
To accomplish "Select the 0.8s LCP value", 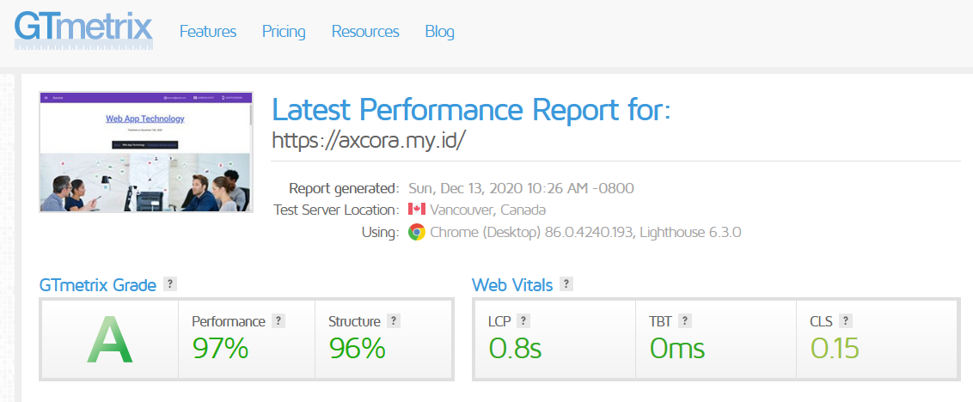I will (x=515, y=348).
